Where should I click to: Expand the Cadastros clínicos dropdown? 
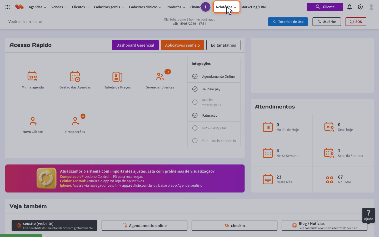click(x=145, y=7)
